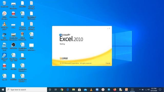Open the Windows Start menu

click(3, 90)
